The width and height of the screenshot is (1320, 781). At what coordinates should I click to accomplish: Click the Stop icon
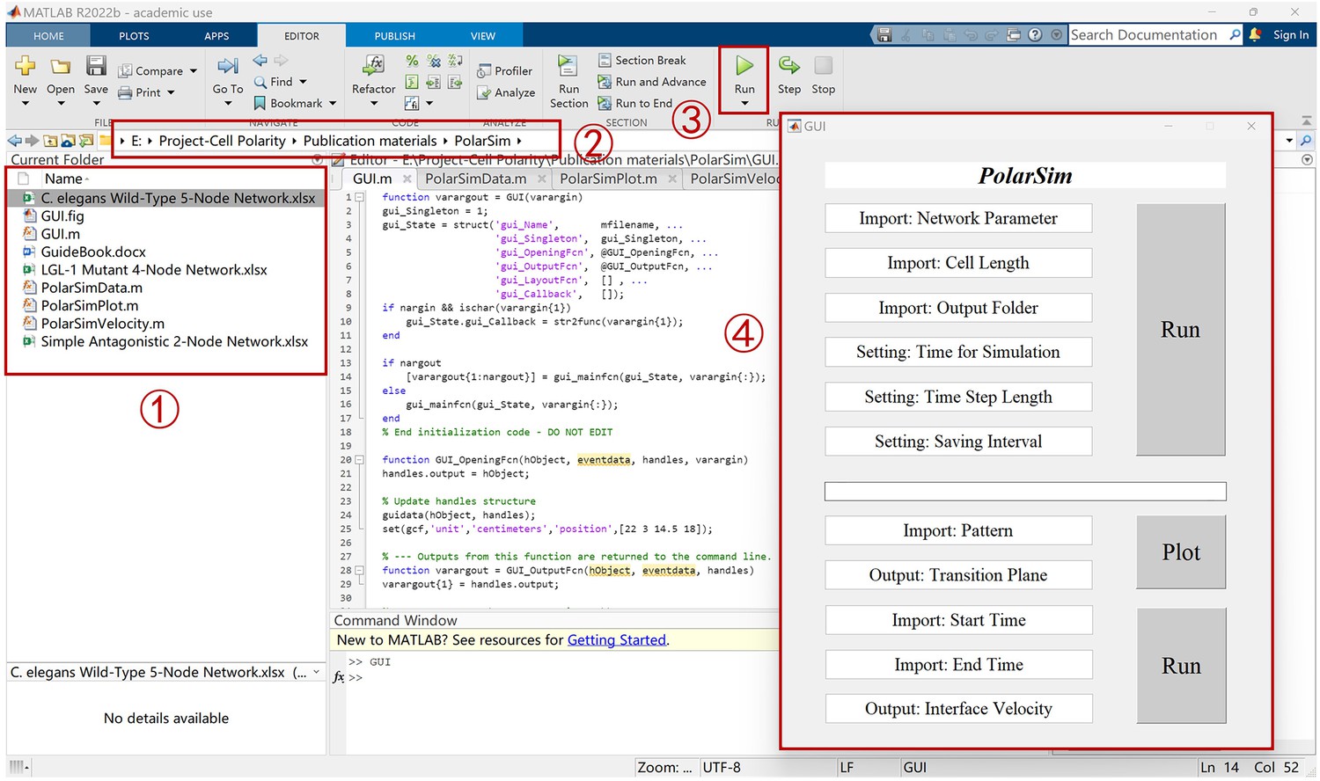click(823, 66)
